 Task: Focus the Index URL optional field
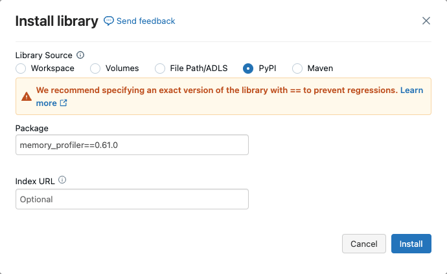tap(132, 199)
